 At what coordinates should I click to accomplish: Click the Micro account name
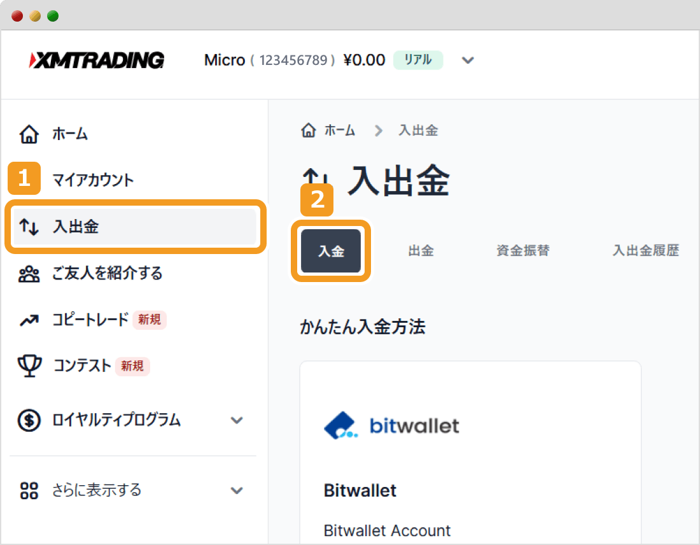[x=225, y=60]
